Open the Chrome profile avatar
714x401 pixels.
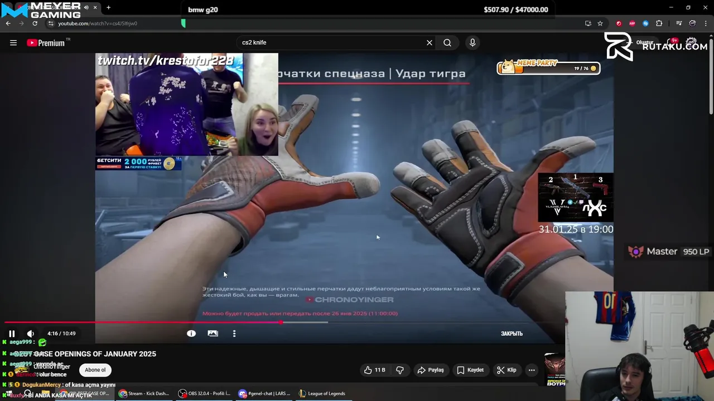[692, 23]
